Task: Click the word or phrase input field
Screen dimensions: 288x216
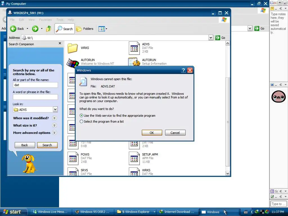Action: click(35, 97)
